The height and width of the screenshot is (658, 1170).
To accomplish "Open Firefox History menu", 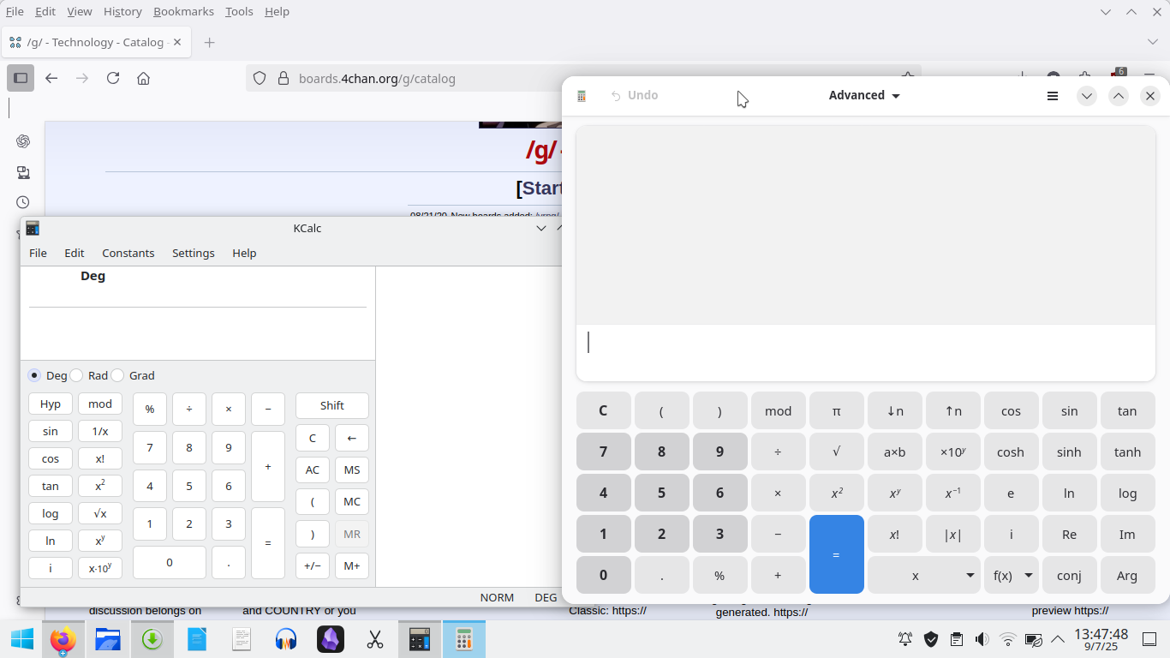I will 122,11.
